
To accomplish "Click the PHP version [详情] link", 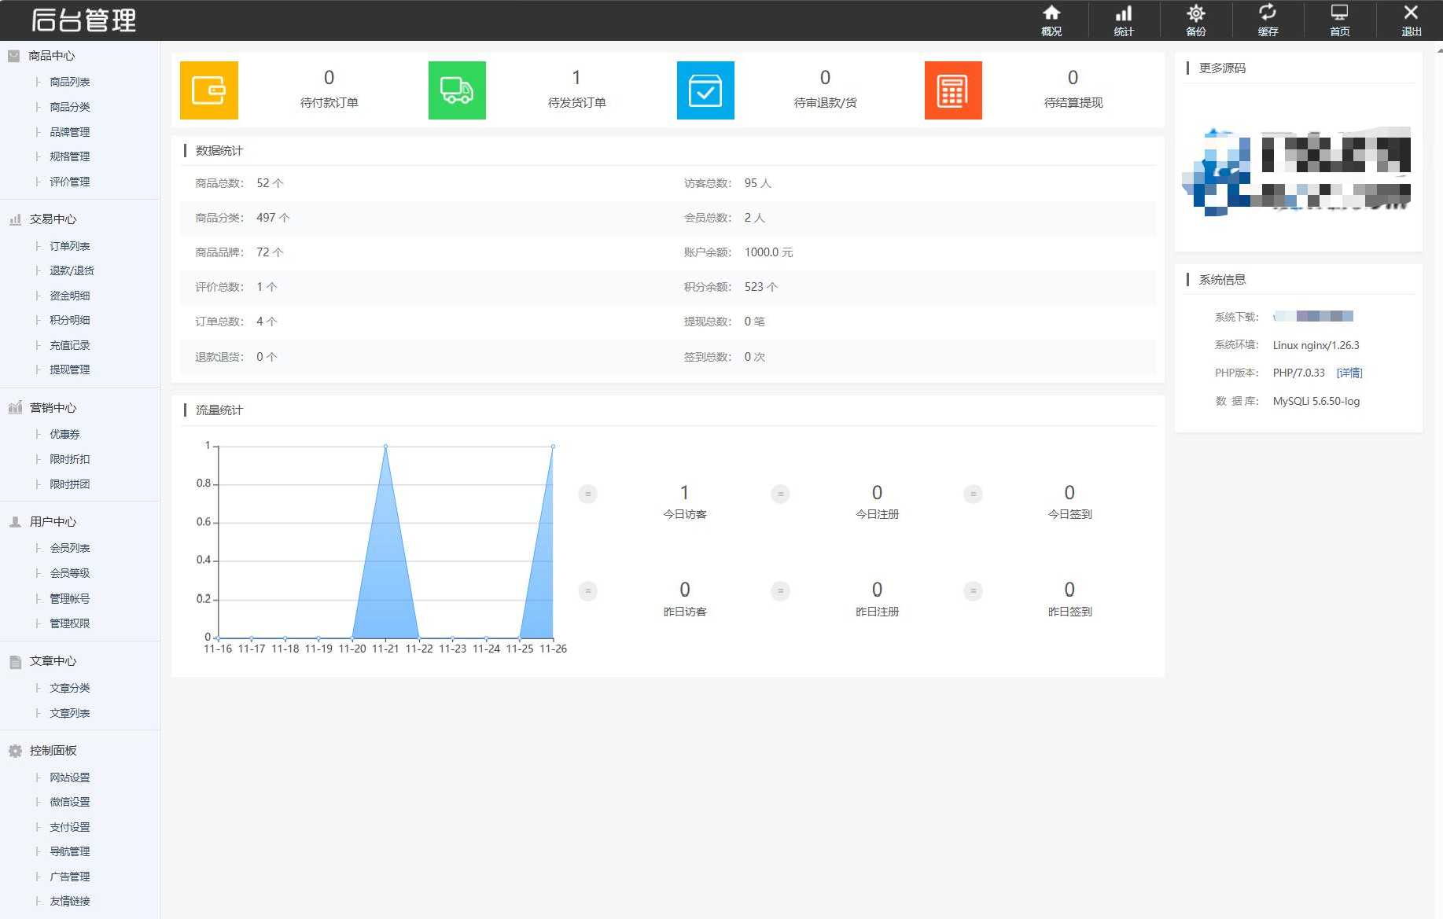I will pyautogui.click(x=1349, y=373).
